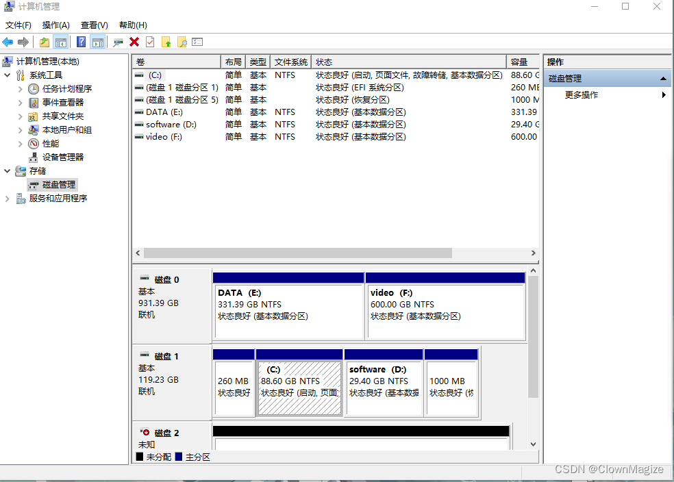Open 设备管理器 in the tree
The height and width of the screenshot is (482, 674).
coord(63,157)
